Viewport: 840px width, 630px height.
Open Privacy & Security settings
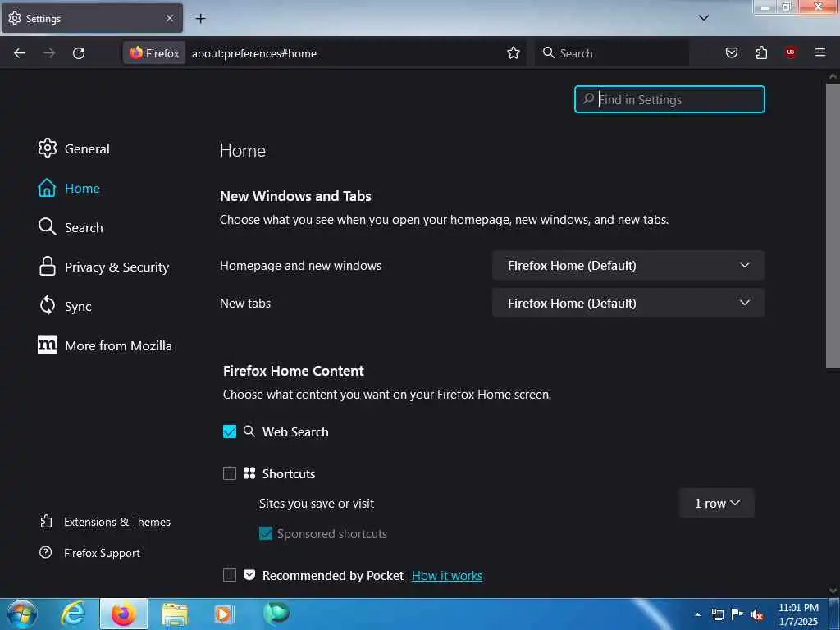pyautogui.click(x=103, y=267)
